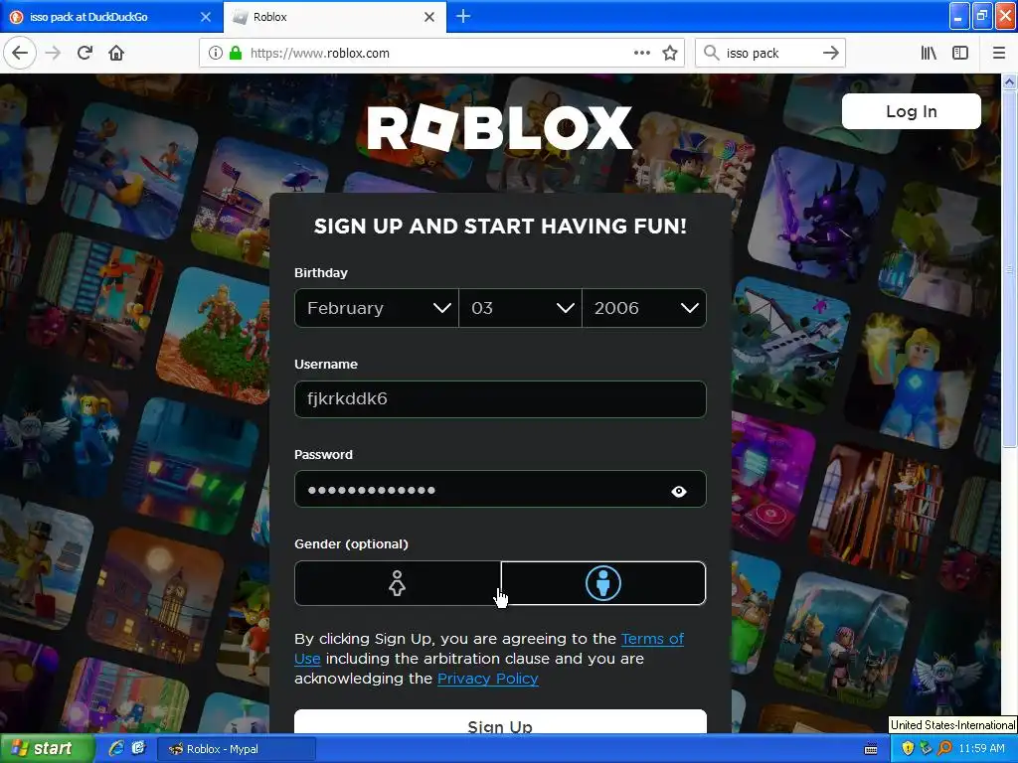Close the Roblox tab
1018x763 pixels.
click(x=429, y=17)
